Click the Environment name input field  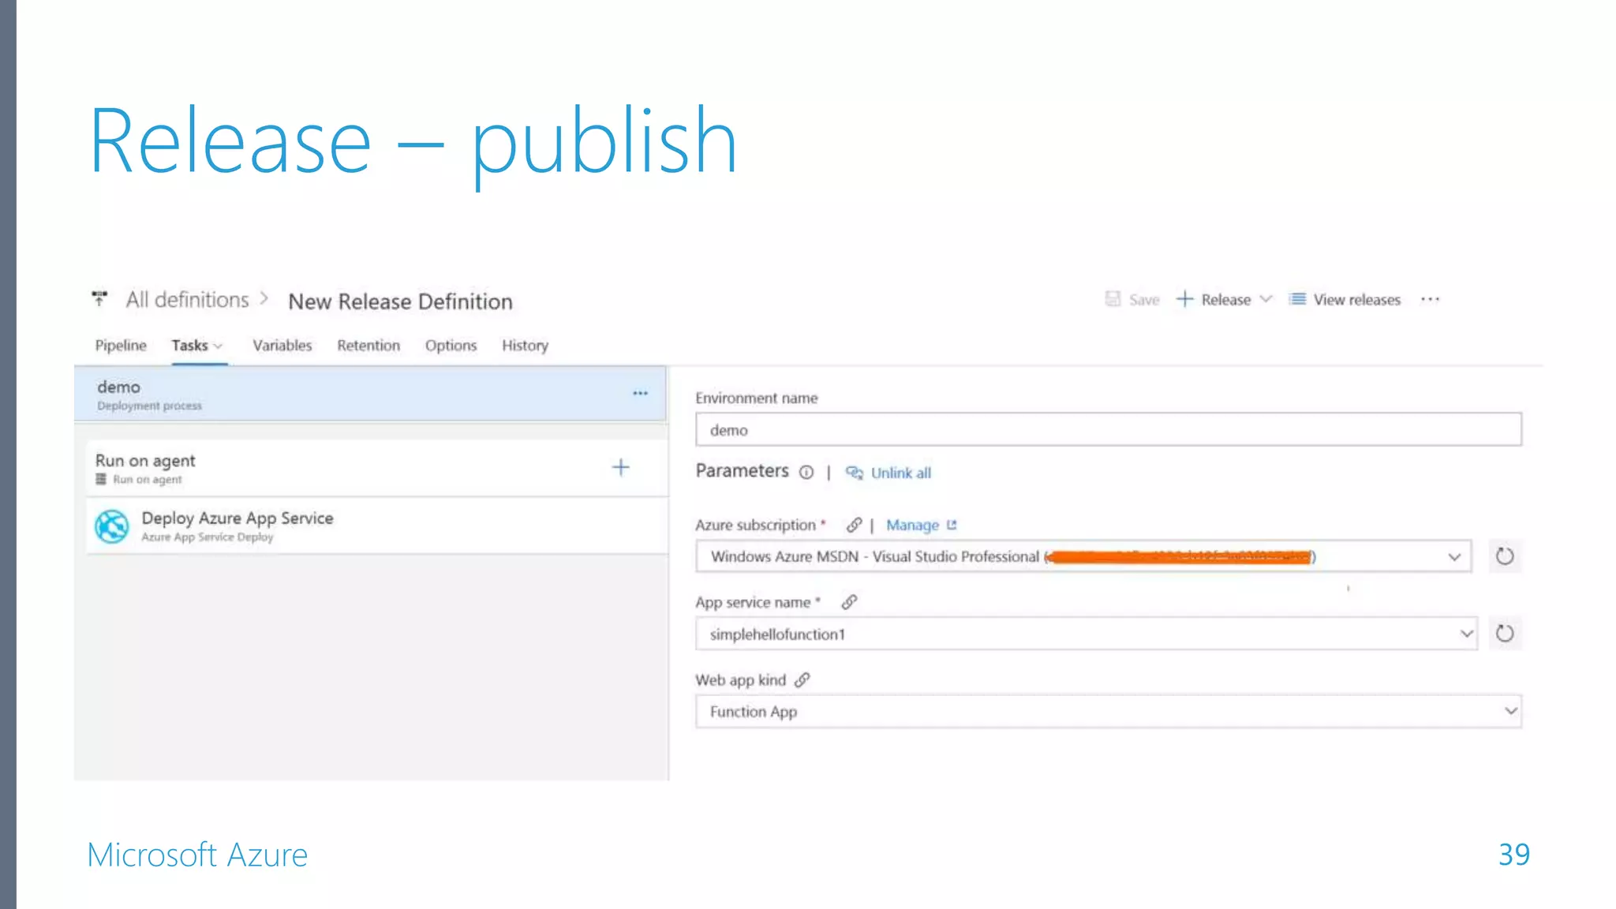(x=1108, y=429)
